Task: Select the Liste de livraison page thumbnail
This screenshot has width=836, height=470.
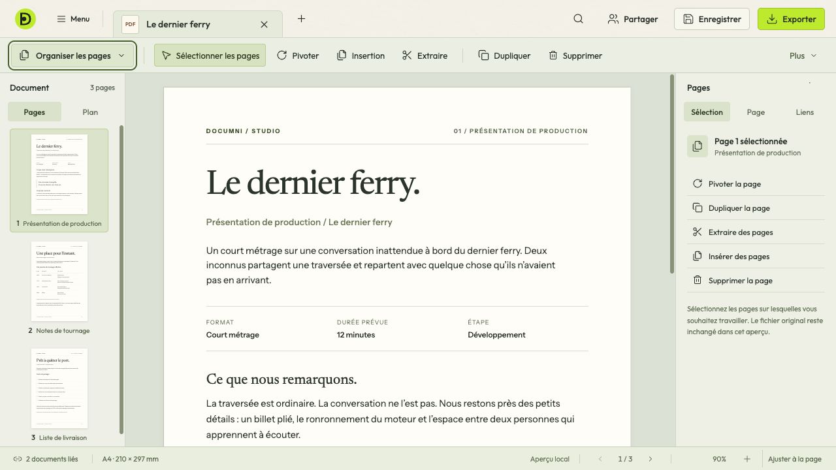Action: pyautogui.click(x=59, y=395)
